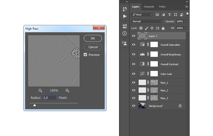Open the Layers panel menu
The width and height of the screenshot is (213, 136).
pyautogui.click(x=187, y=7)
